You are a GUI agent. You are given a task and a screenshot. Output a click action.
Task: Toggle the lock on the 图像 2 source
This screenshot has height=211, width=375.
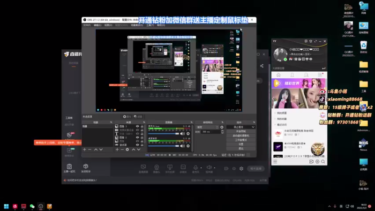click(x=142, y=137)
